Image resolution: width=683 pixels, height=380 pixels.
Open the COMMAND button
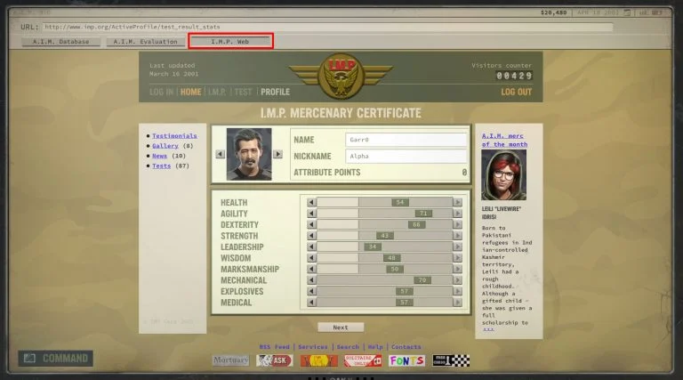tap(56, 359)
